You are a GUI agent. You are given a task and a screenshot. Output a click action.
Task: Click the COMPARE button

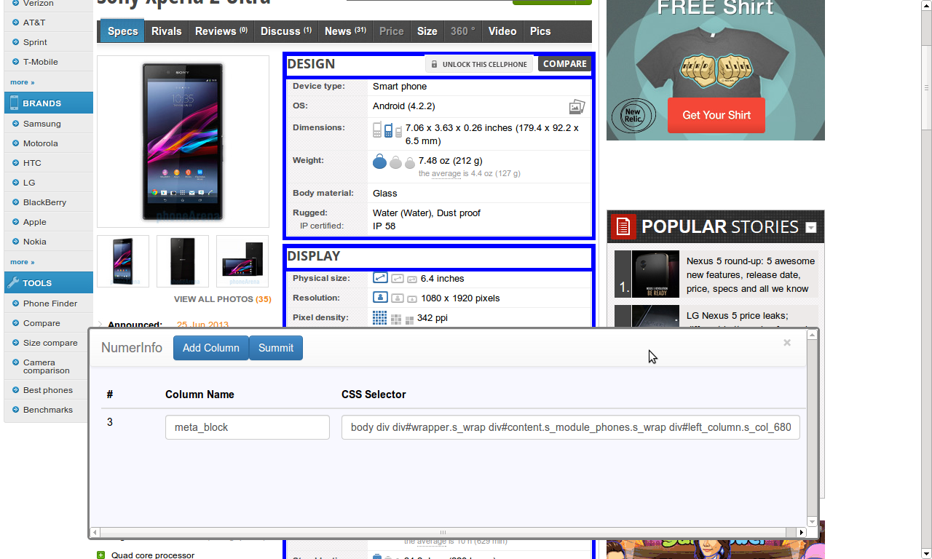click(564, 64)
